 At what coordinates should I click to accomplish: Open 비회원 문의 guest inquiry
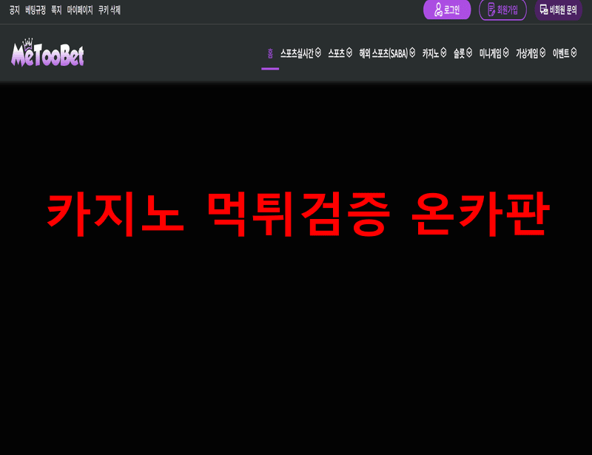[559, 10]
